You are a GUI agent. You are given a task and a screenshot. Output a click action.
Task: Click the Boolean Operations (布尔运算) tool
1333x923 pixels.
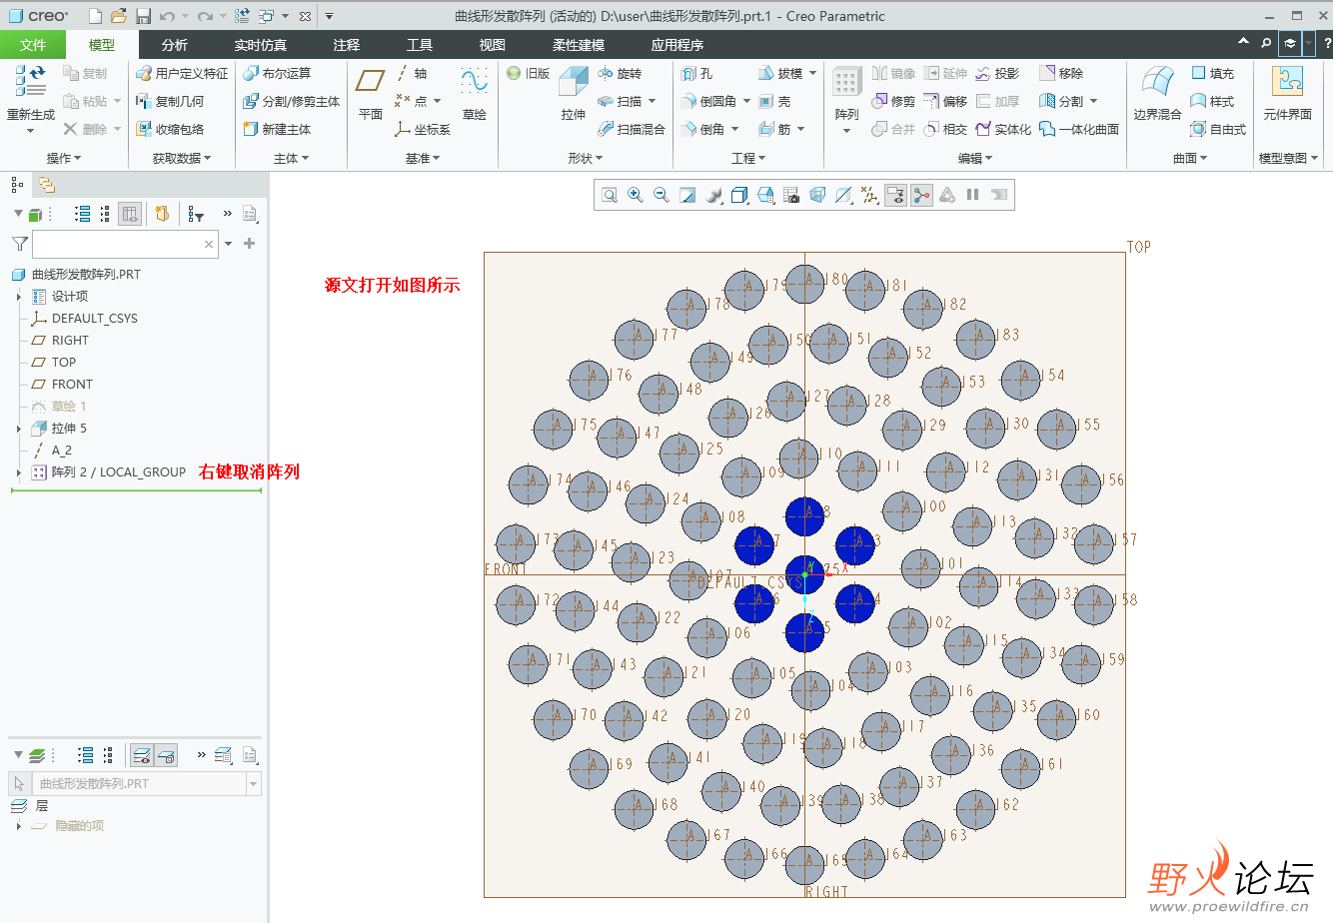277,73
